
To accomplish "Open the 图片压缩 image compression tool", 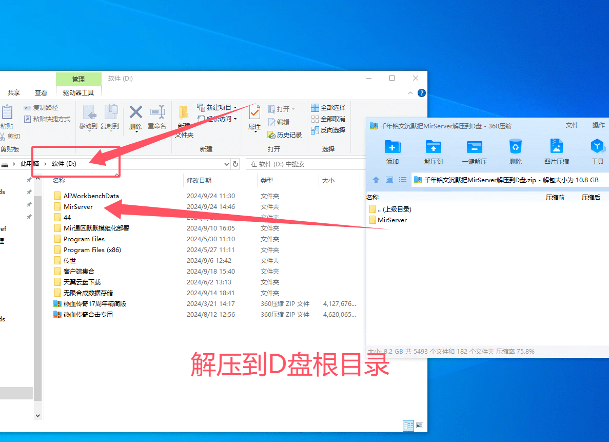I will [556, 147].
